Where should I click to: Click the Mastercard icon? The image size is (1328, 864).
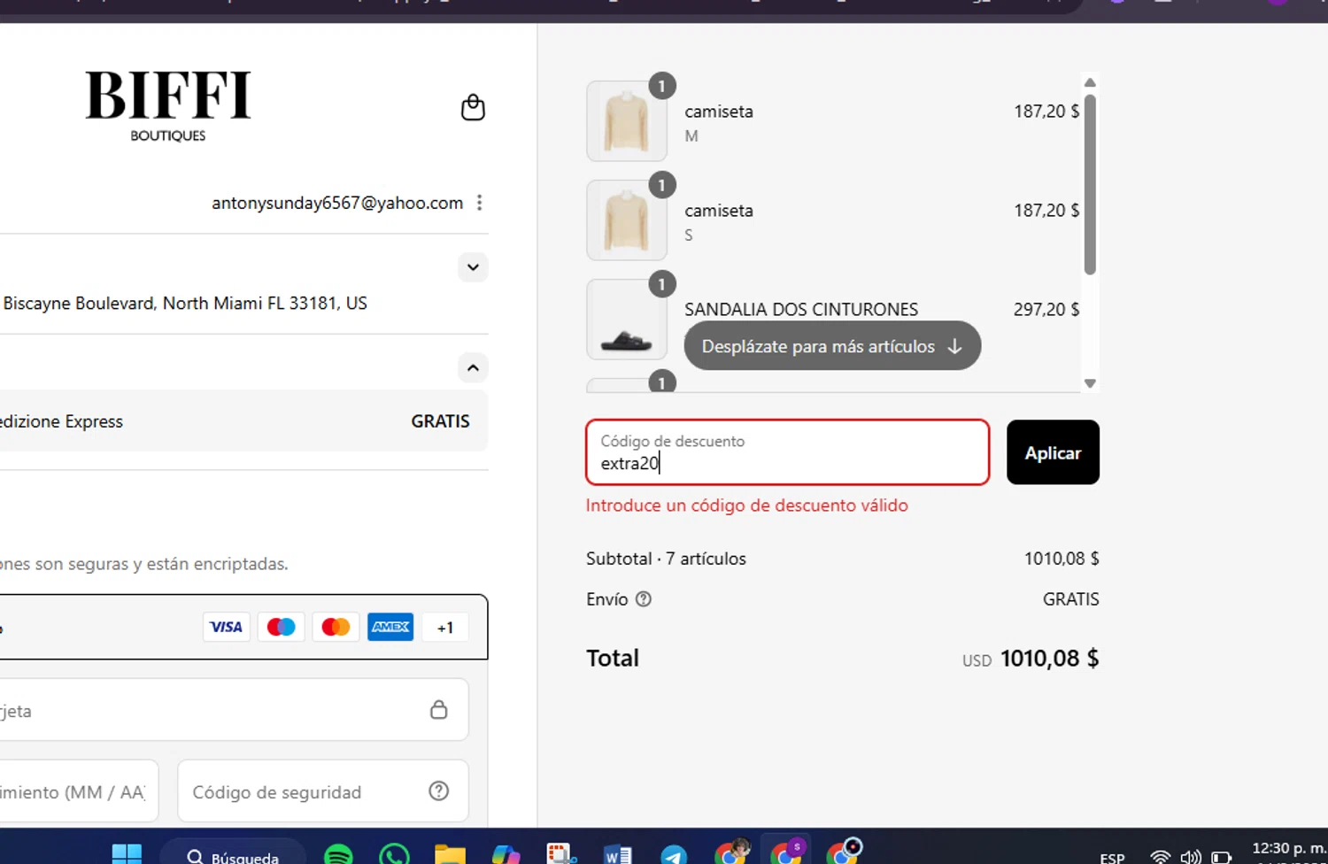point(336,627)
